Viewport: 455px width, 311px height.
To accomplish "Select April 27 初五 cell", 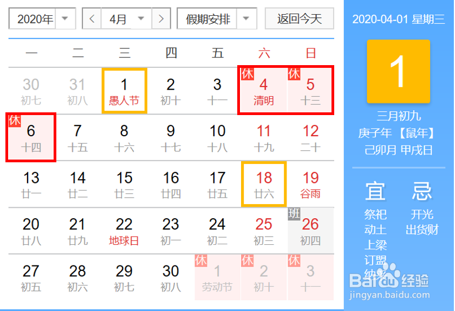I will pyautogui.click(x=31, y=277).
